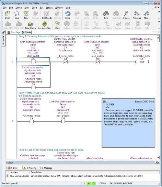Switch to the Start Page tab
This screenshot has width=162, height=187.
pos(14,32)
